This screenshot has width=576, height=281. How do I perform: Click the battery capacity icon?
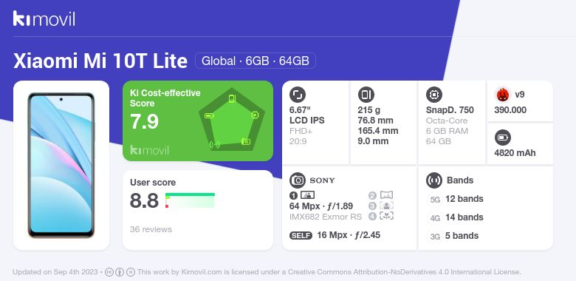(x=503, y=138)
